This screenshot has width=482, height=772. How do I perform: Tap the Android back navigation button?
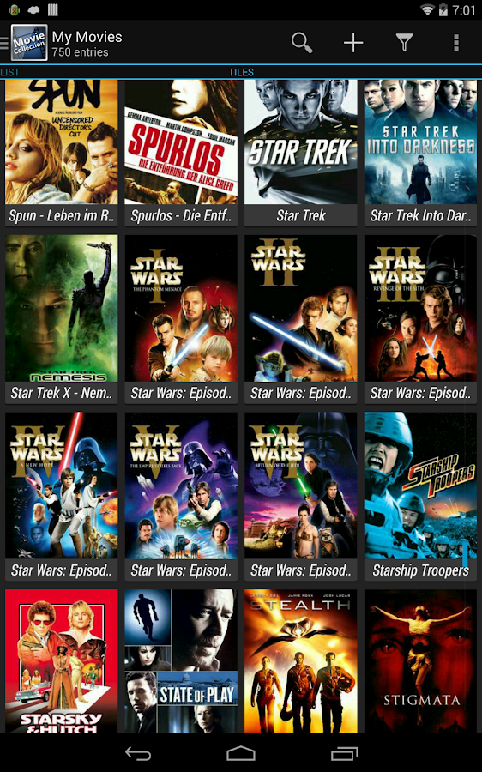coord(138,753)
